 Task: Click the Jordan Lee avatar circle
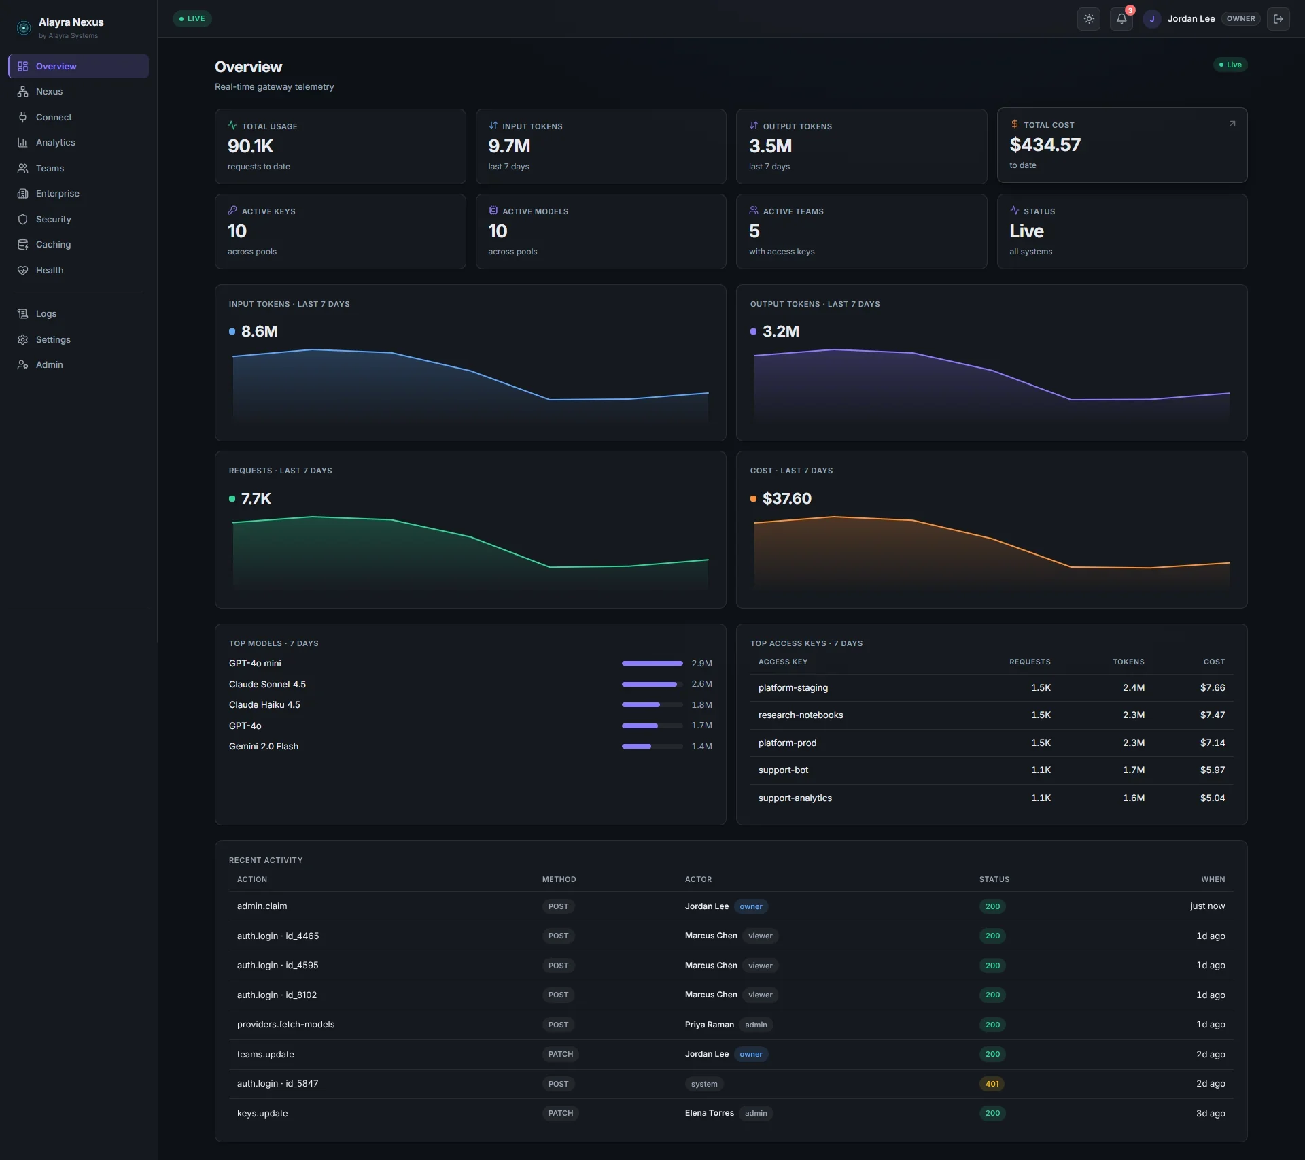[x=1151, y=19]
